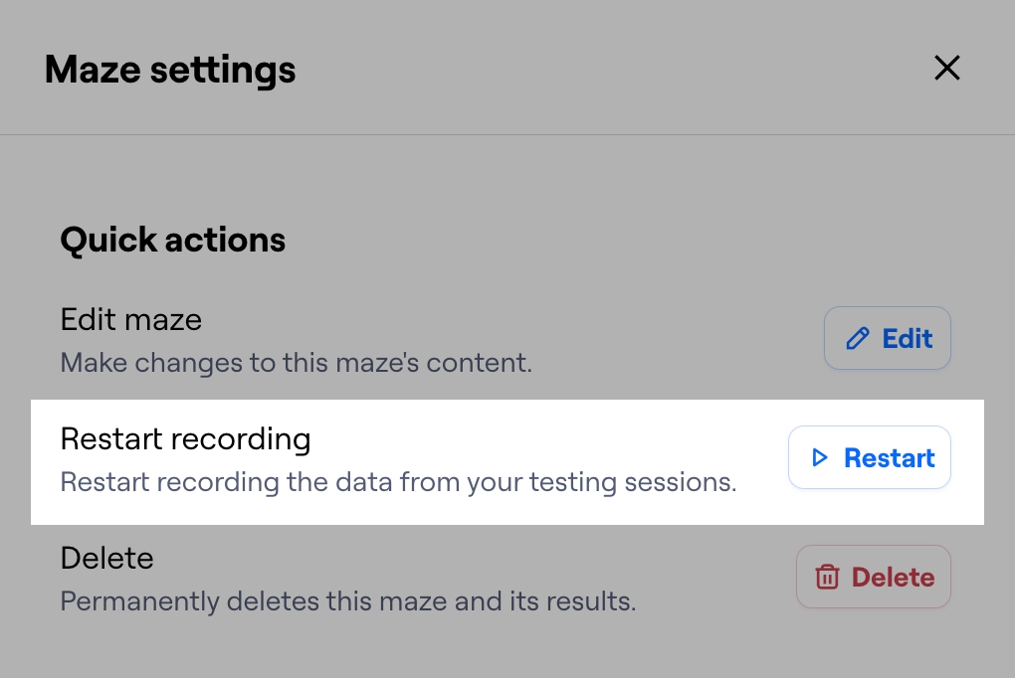Click the Delete button to remove the maze
The image size is (1015, 678).
[x=873, y=577]
